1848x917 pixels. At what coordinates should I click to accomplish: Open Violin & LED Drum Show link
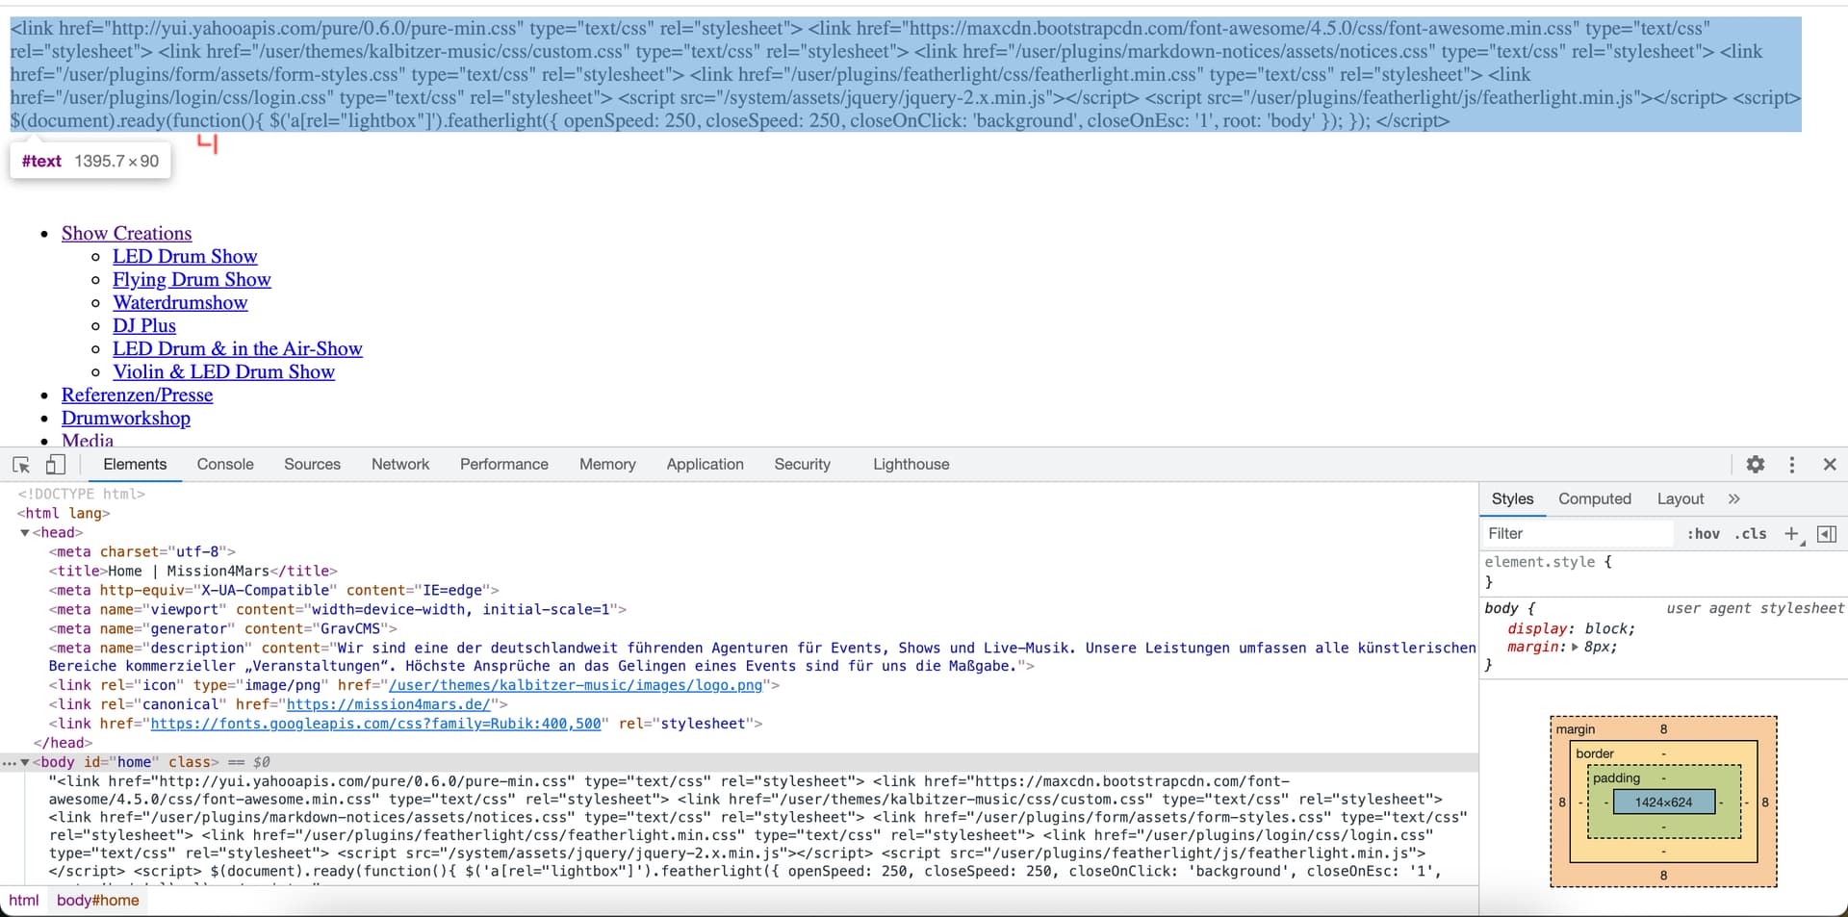(x=223, y=371)
